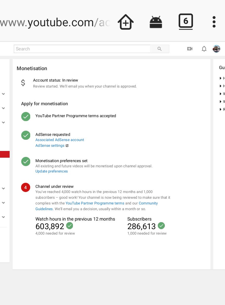This screenshot has width=225, height=305.
Task: Click green check beside AdSense requested
Action: point(26,135)
